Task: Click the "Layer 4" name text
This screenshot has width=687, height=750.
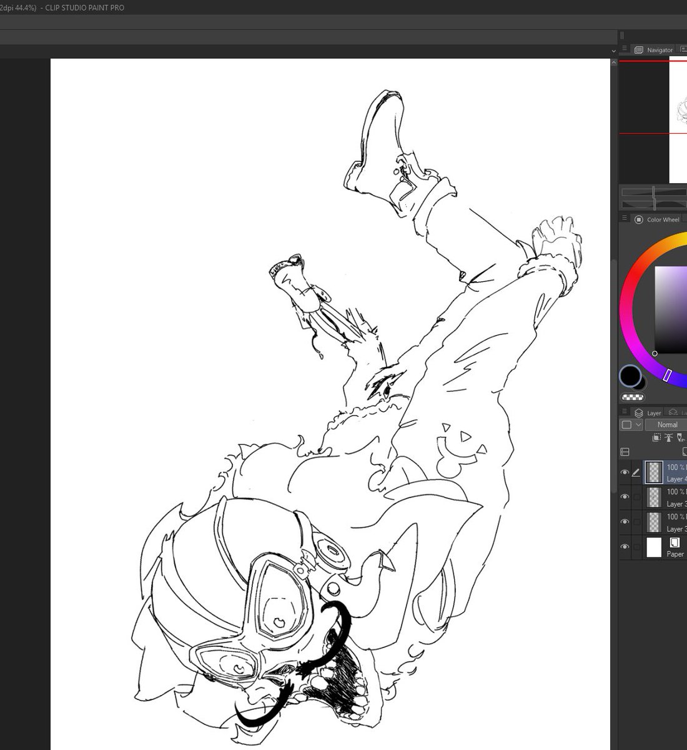Action: pos(676,479)
